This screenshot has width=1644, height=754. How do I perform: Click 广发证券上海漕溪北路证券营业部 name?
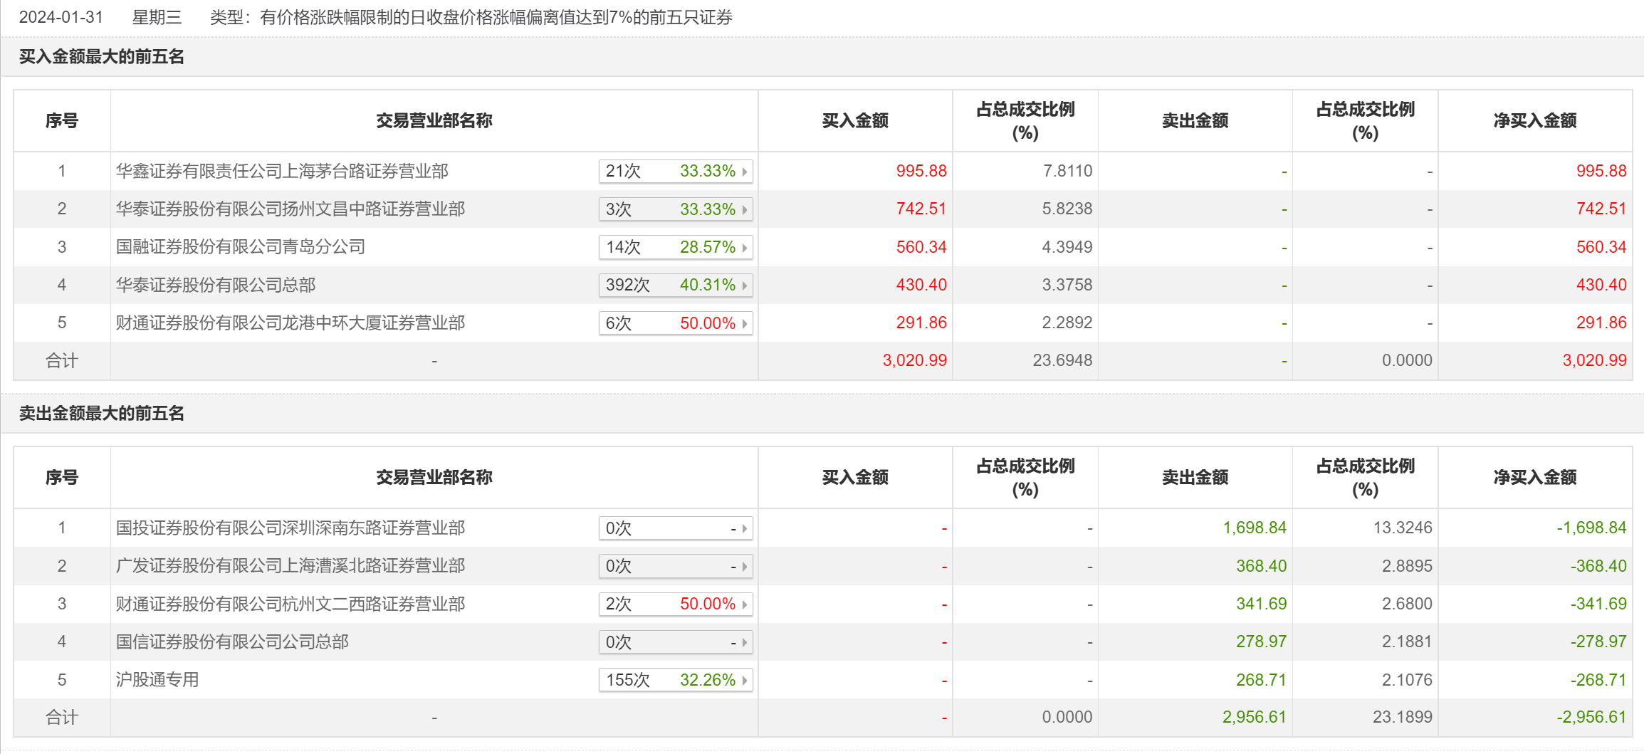tap(290, 565)
